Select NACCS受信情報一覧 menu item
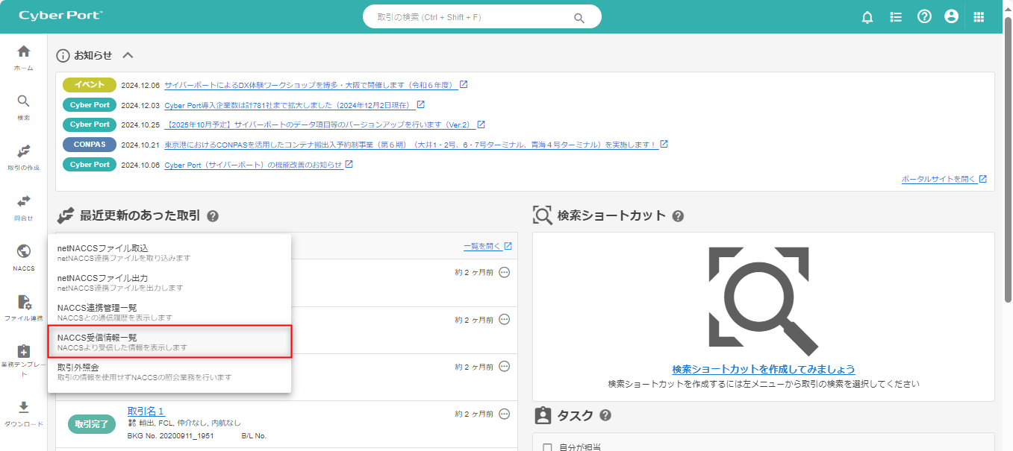This screenshot has width=1013, height=451. point(169,342)
